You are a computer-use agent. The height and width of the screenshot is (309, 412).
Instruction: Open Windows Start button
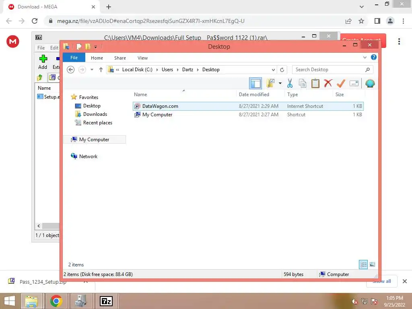point(10,301)
